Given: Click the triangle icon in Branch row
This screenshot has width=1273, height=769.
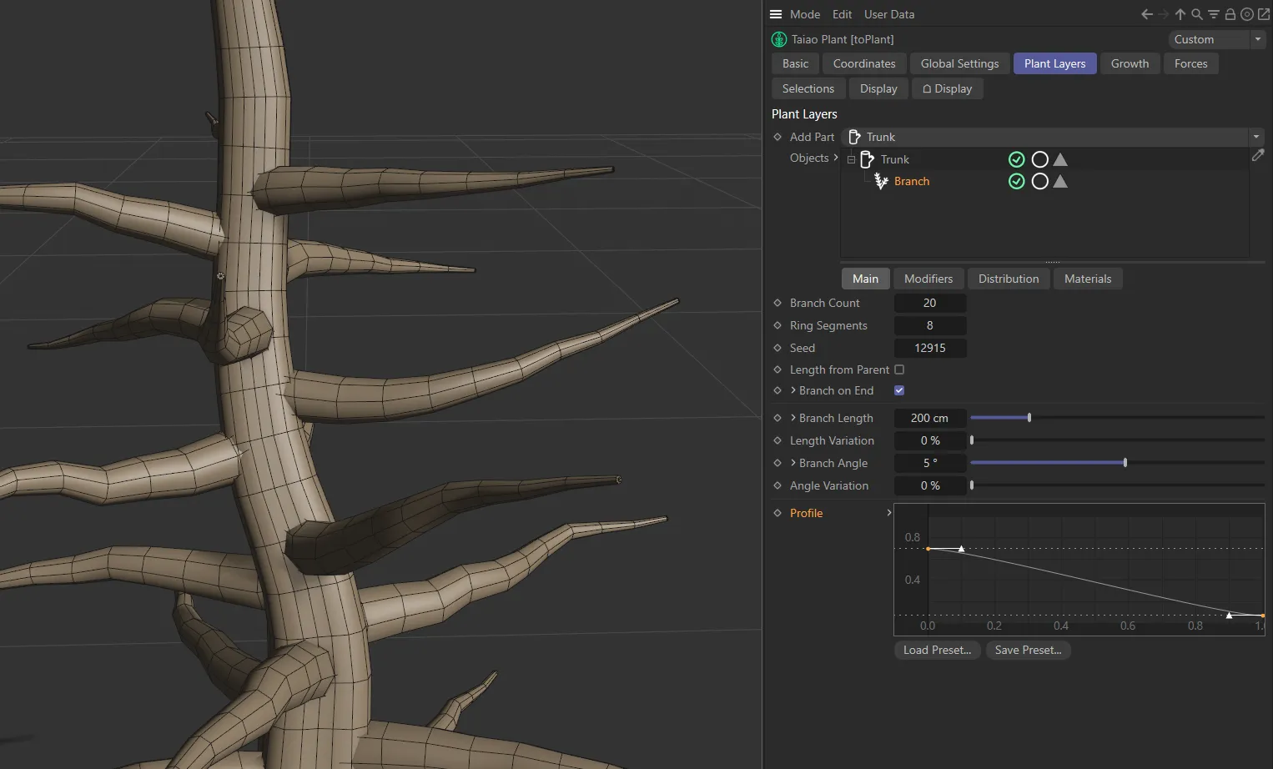Looking at the screenshot, I should pos(1060,181).
